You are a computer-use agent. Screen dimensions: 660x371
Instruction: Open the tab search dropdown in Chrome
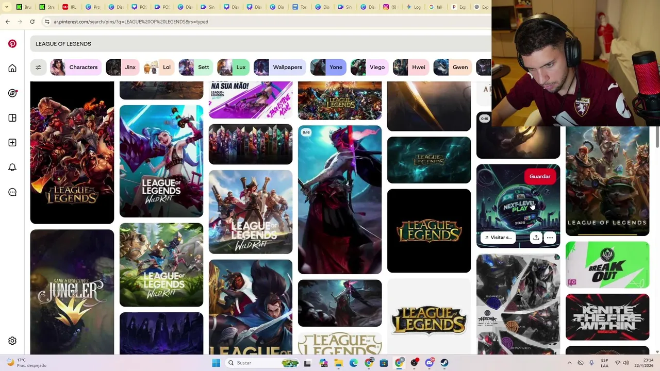pos(7,7)
